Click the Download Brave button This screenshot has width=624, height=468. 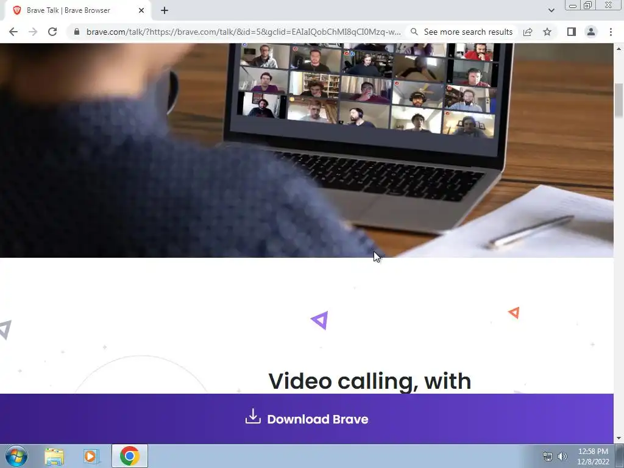(x=307, y=419)
